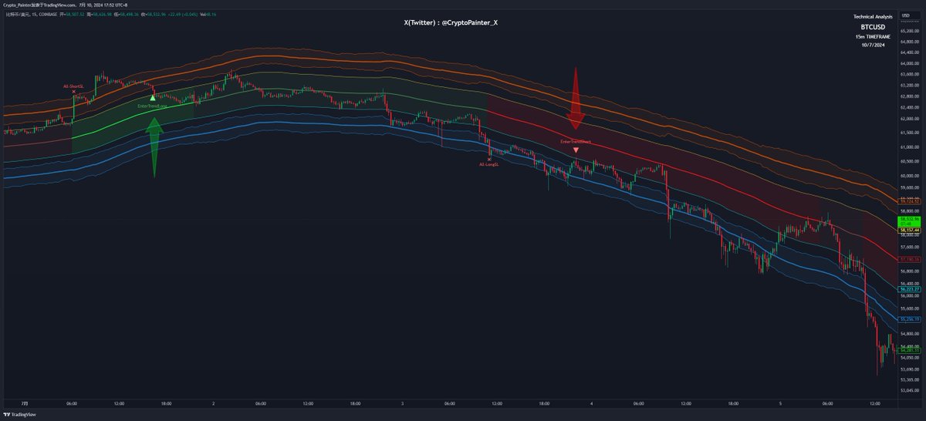Click the TradingView logo at bottom-left
The height and width of the screenshot is (421, 926).
19,415
